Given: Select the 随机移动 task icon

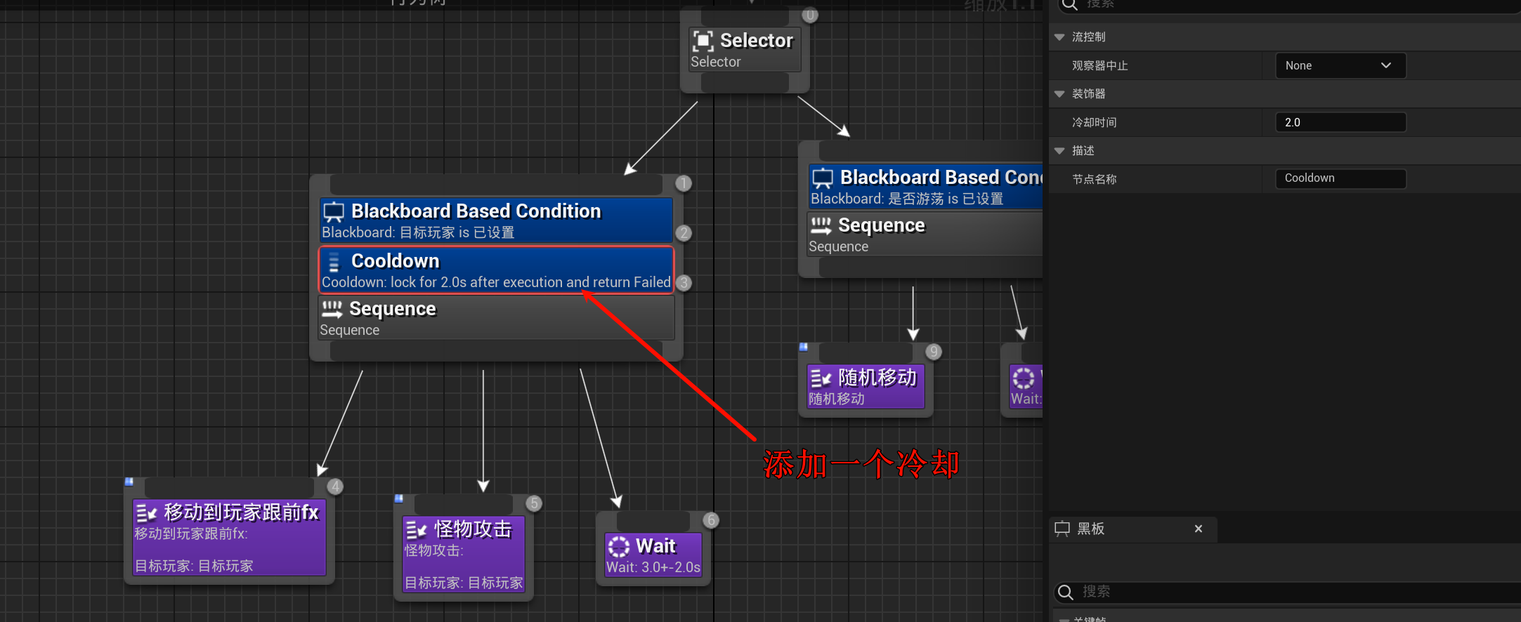Looking at the screenshot, I should click(x=820, y=379).
